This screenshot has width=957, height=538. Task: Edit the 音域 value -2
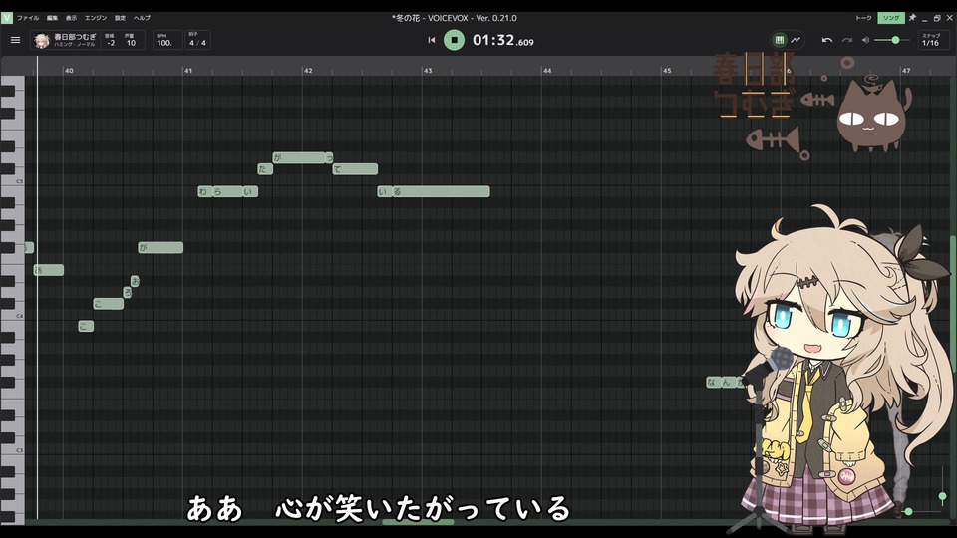tap(111, 40)
